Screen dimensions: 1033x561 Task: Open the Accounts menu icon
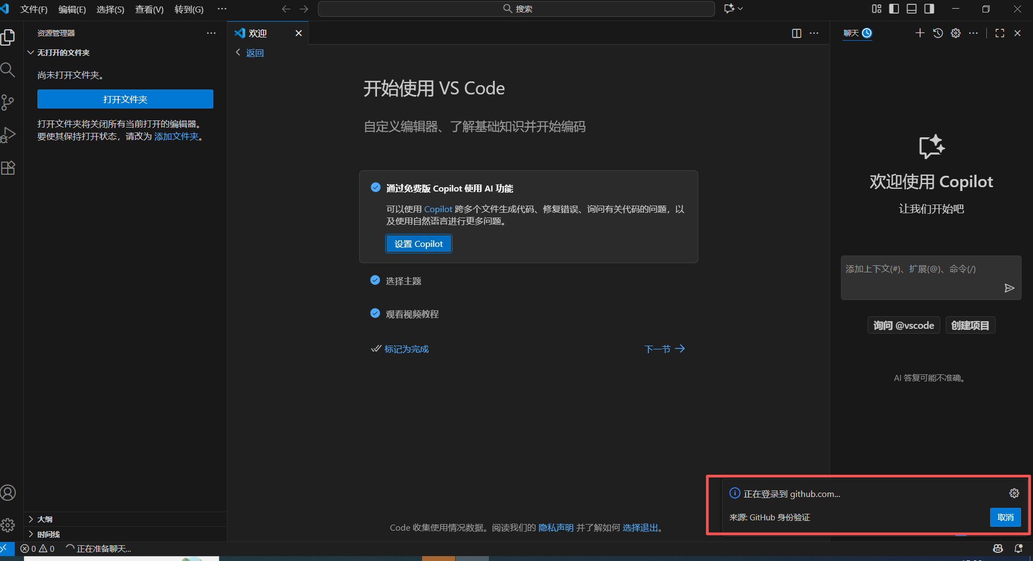click(8, 493)
